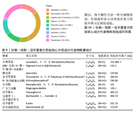Select the Quinones legend color square
Viewport: 136px width, 114px height.
click(x=48, y=29)
